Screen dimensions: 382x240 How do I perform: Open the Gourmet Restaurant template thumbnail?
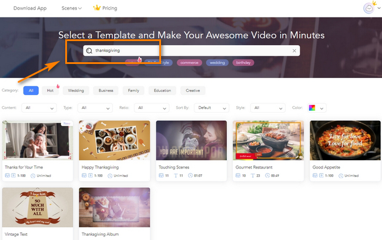pyautogui.click(x=268, y=140)
